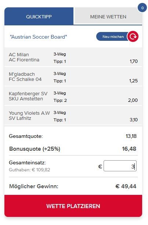Click the Gesamtquote value 13,18

point(131,136)
